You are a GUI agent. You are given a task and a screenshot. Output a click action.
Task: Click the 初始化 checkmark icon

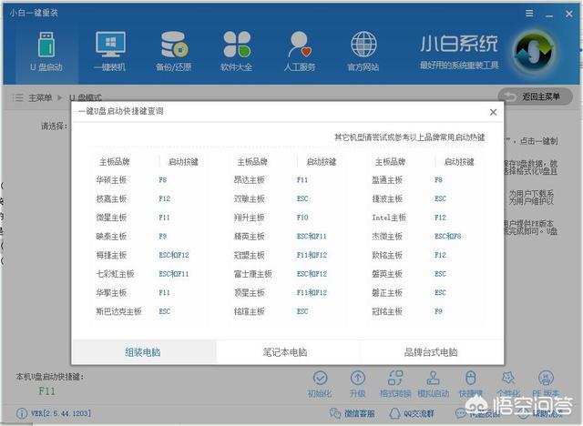tap(320, 378)
